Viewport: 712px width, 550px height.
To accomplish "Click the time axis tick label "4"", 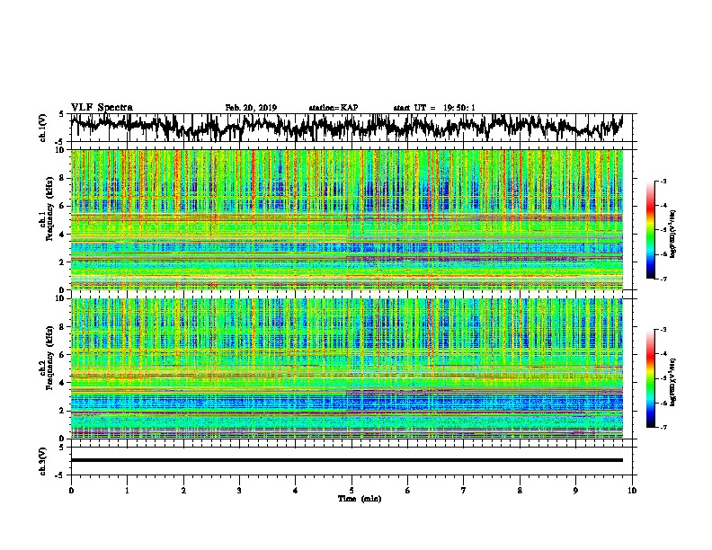I will (x=295, y=491).
